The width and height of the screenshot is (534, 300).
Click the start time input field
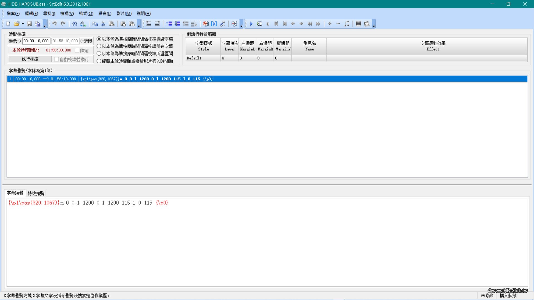[36, 41]
